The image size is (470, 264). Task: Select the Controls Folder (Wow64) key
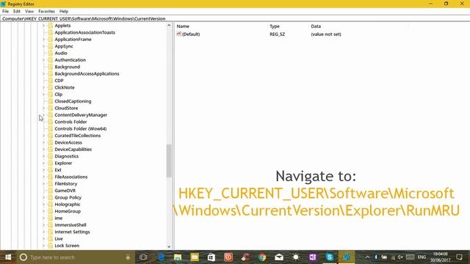click(x=81, y=129)
